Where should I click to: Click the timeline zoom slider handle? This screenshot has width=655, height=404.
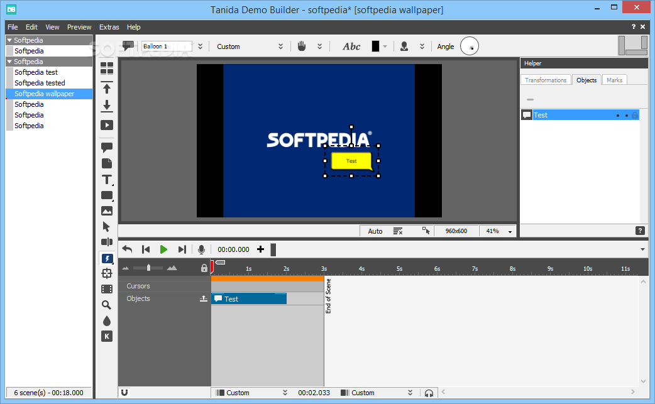[x=149, y=268]
